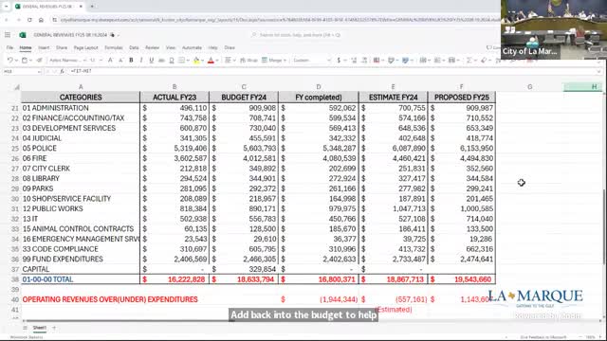This screenshot has height=341, width=607.
Task: Open the Merge dropdown
Action: 274,61
